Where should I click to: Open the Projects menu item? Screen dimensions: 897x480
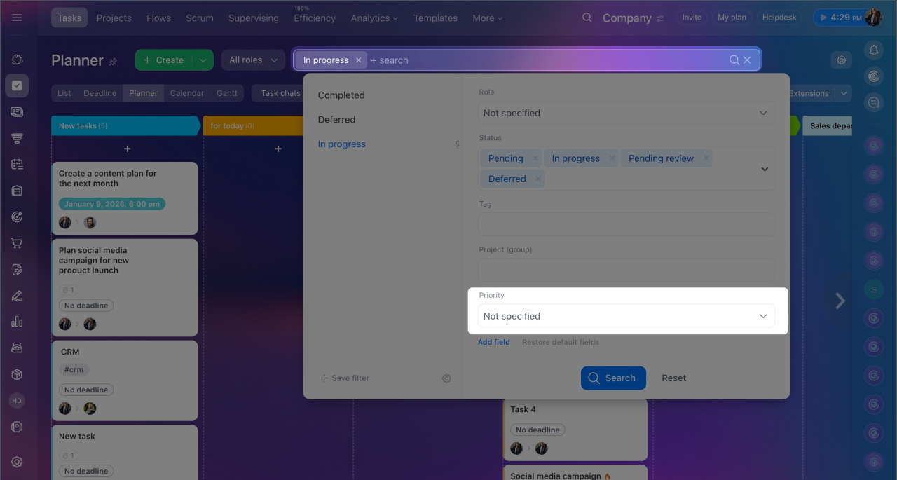114,18
